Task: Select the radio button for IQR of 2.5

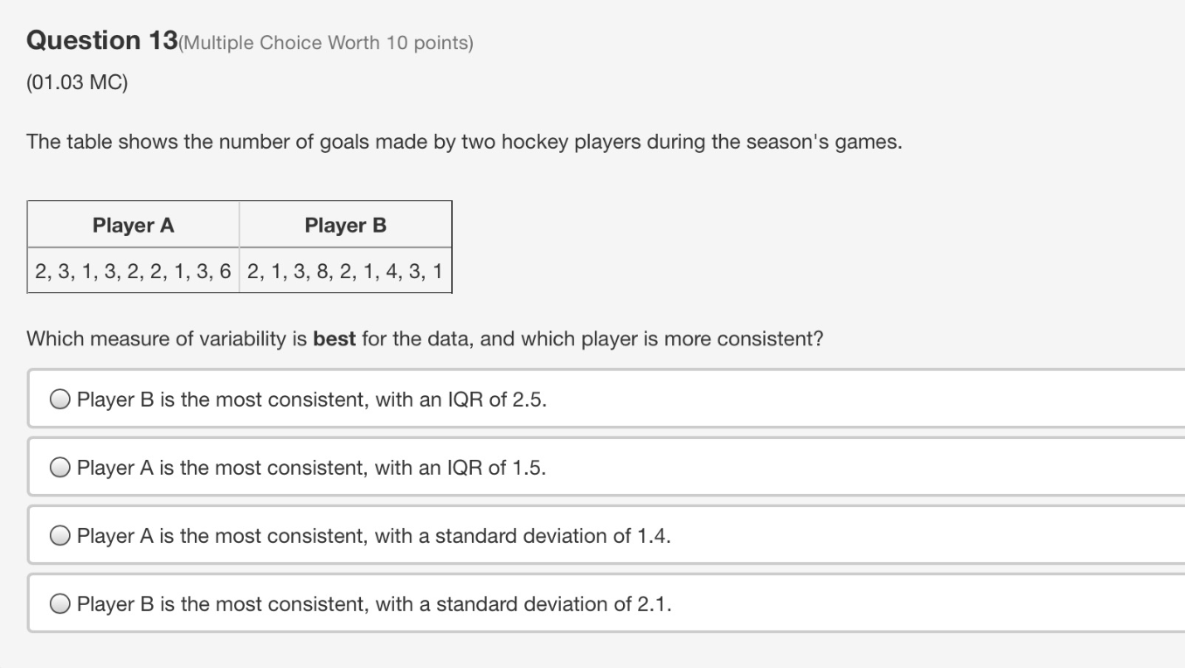Action: tap(59, 399)
